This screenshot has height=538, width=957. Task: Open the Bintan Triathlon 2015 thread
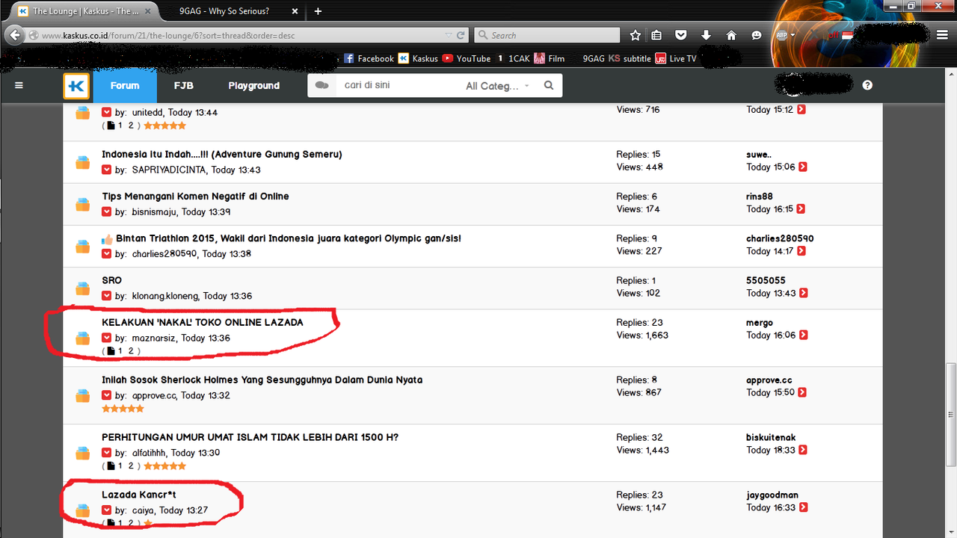pyautogui.click(x=289, y=238)
